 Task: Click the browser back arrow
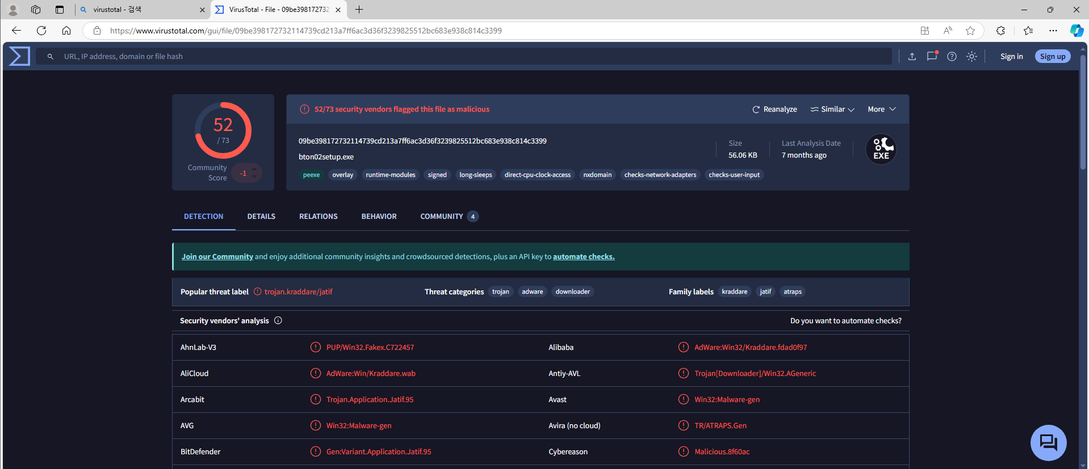click(16, 31)
